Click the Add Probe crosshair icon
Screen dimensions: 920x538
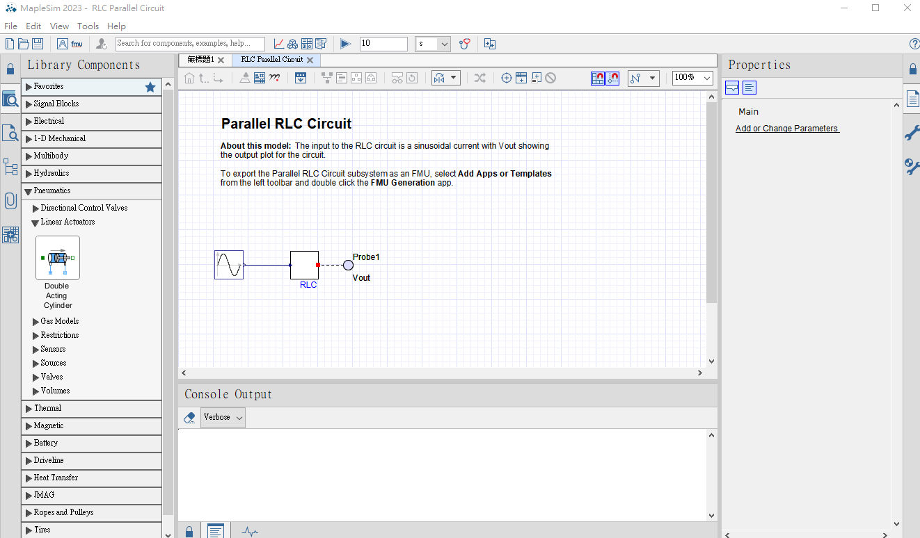(507, 78)
